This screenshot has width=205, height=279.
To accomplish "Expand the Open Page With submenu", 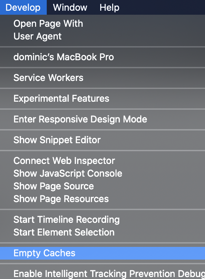I will point(48,24).
